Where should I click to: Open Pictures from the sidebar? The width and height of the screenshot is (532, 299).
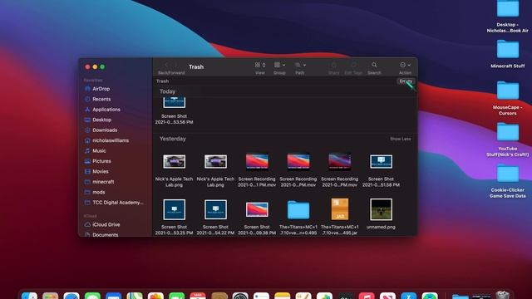(x=101, y=161)
